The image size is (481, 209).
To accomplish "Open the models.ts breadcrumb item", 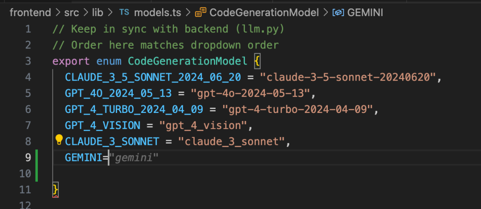I will [158, 12].
